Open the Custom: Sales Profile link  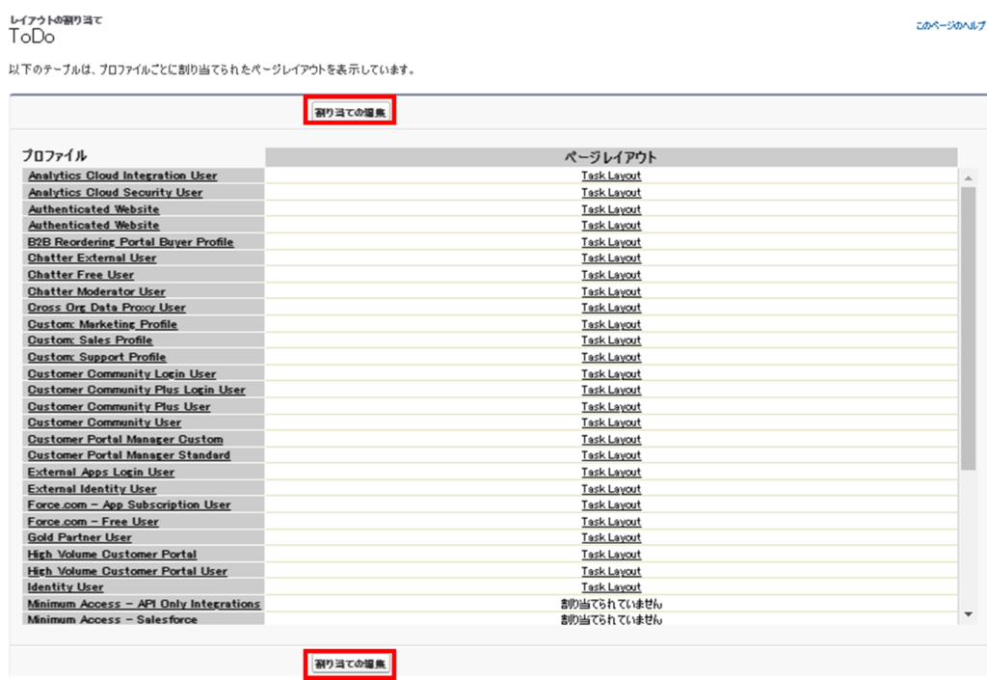[90, 340]
